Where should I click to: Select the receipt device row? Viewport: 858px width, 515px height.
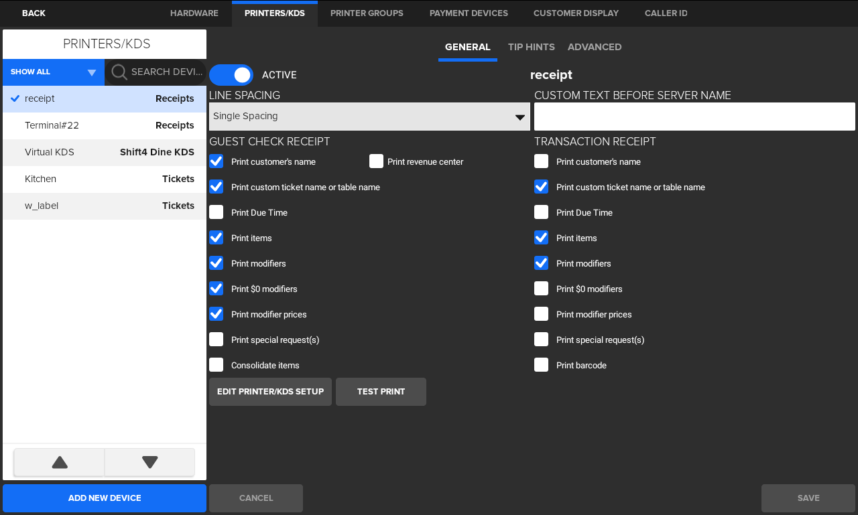pos(105,99)
